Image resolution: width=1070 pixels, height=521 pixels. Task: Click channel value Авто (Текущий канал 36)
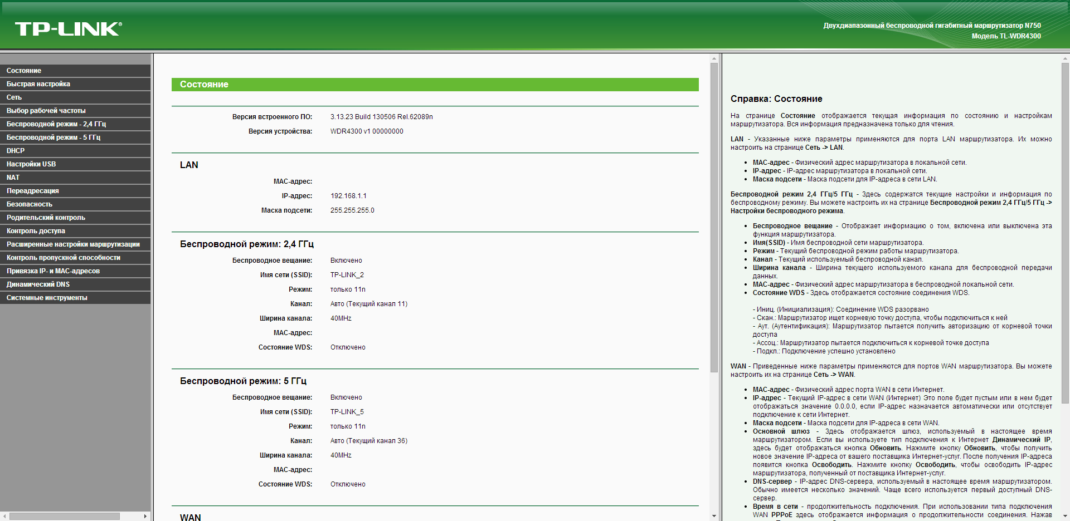369,441
